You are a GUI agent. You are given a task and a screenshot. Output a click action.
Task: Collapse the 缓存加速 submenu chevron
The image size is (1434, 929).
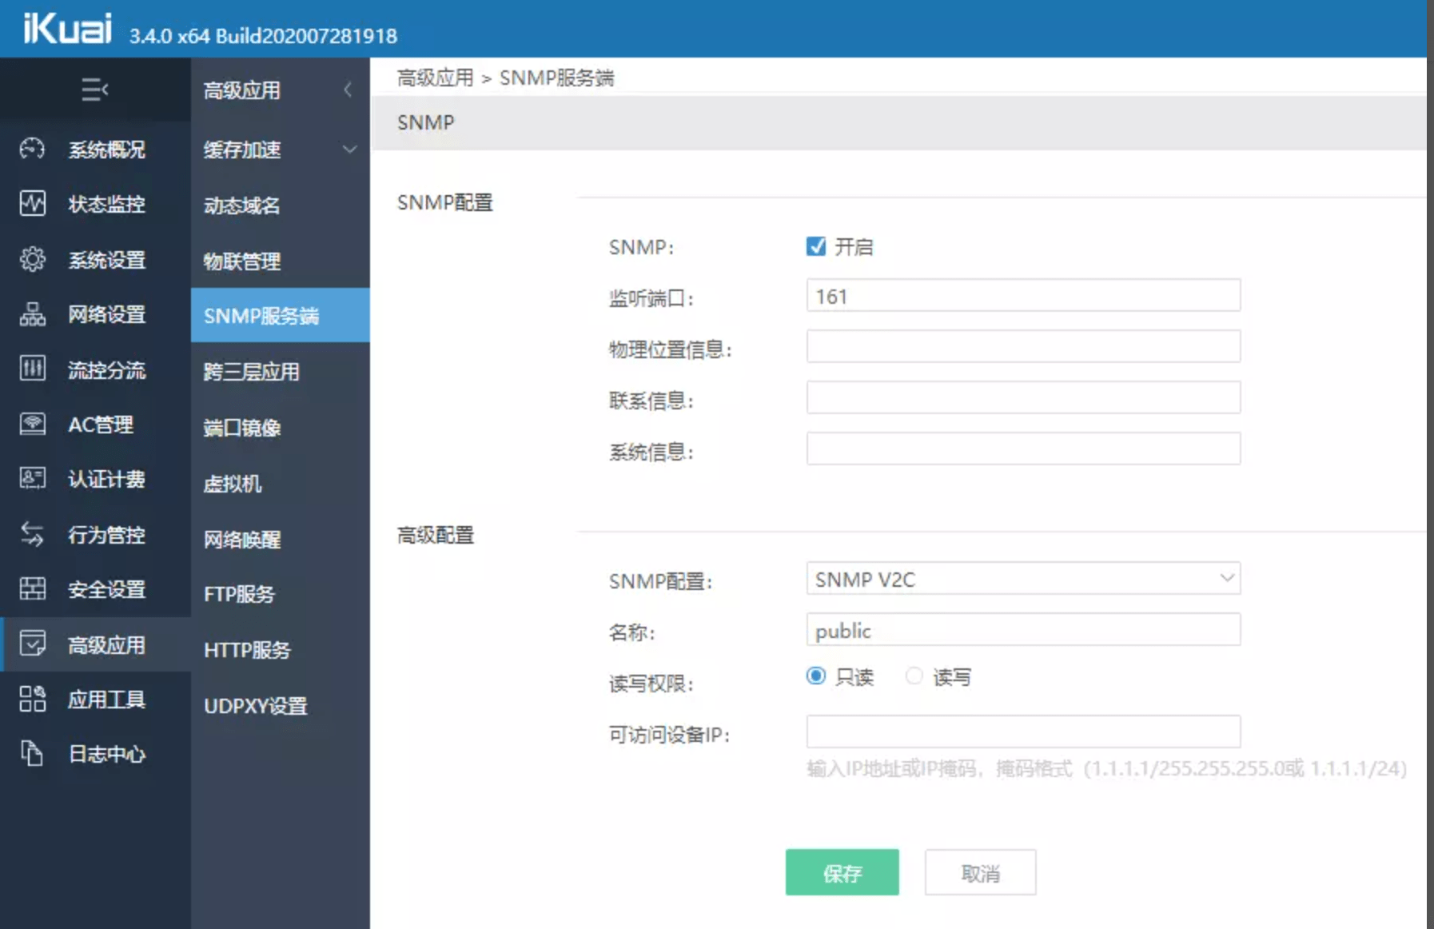(x=349, y=149)
